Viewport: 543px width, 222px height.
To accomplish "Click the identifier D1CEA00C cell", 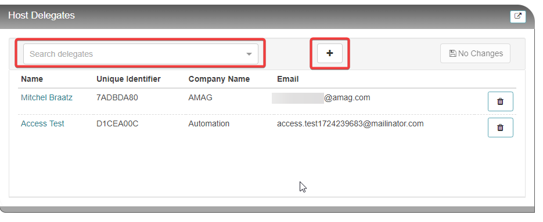I will 117,123.
